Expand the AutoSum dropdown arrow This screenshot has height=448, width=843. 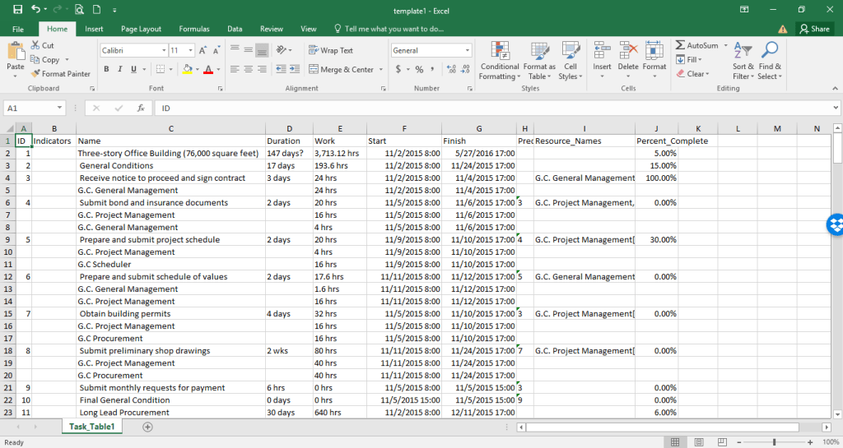click(725, 45)
